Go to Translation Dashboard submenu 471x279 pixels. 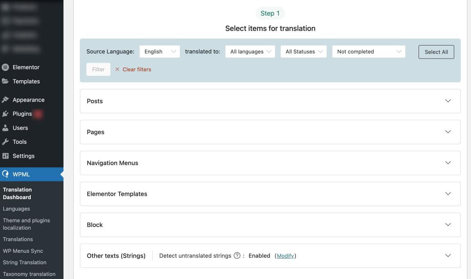[17, 193]
